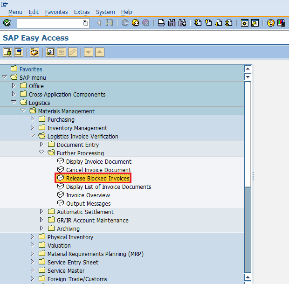Image resolution: width=289 pixels, height=284 pixels.
Task: Select Display Invoice Document transaction
Action: pos(99,161)
